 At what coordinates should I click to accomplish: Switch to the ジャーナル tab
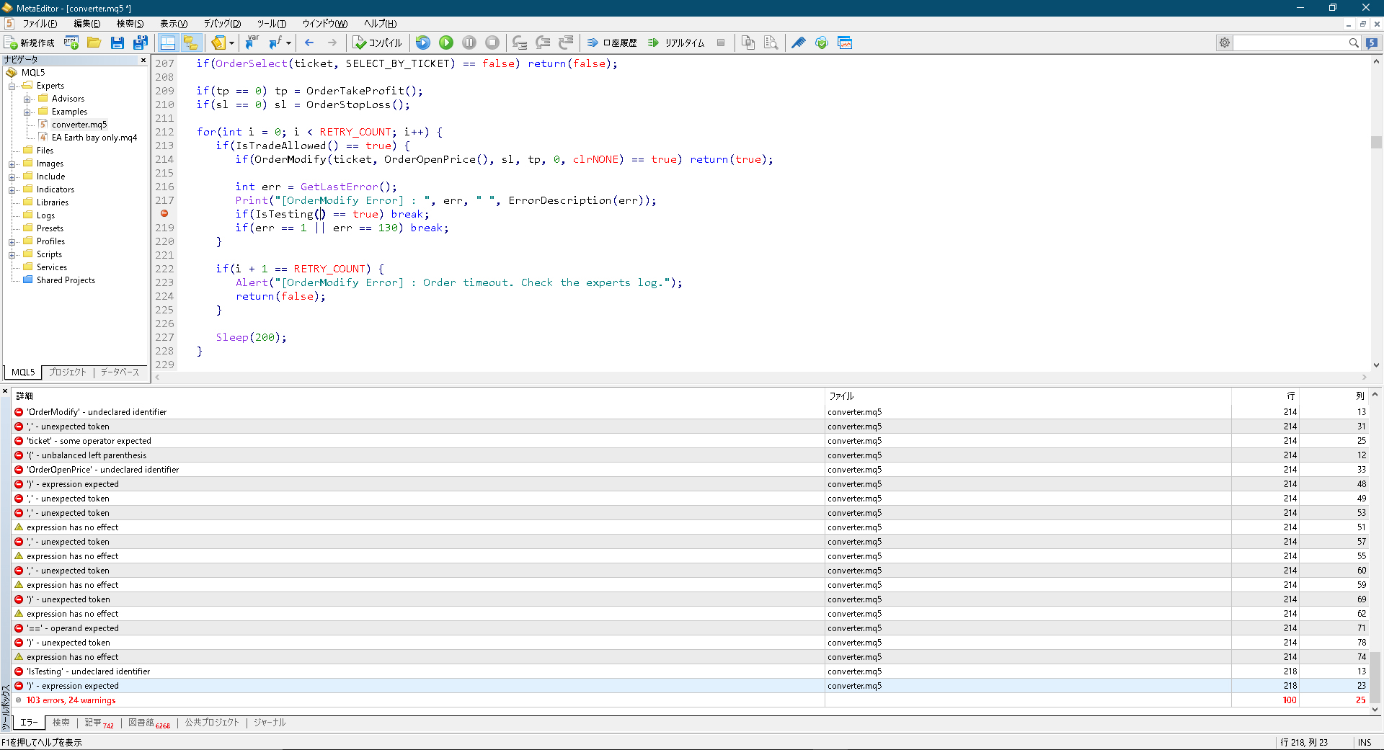pos(269,723)
